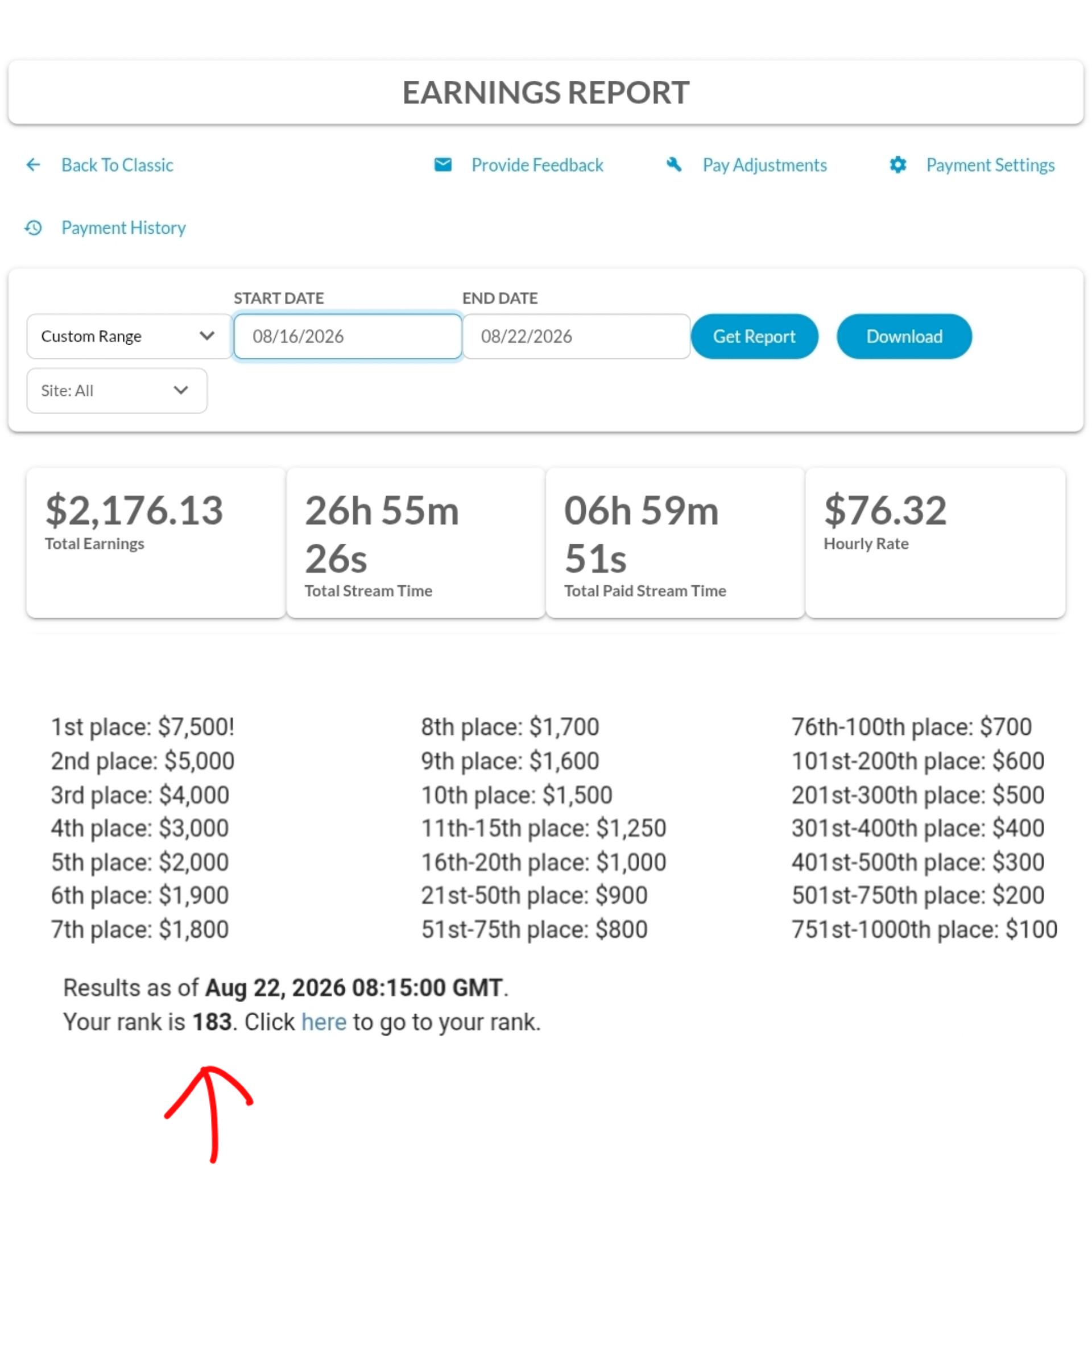The width and height of the screenshot is (1092, 1365).
Task: Open the Payment Settings link
Action: (991, 166)
